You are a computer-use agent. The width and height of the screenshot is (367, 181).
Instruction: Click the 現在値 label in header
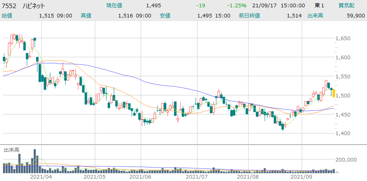[x=114, y=6]
